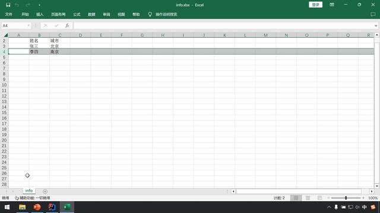The width and height of the screenshot is (380, 213).
Task: Click the Select All corner triangle
Action: pos(6,35)
